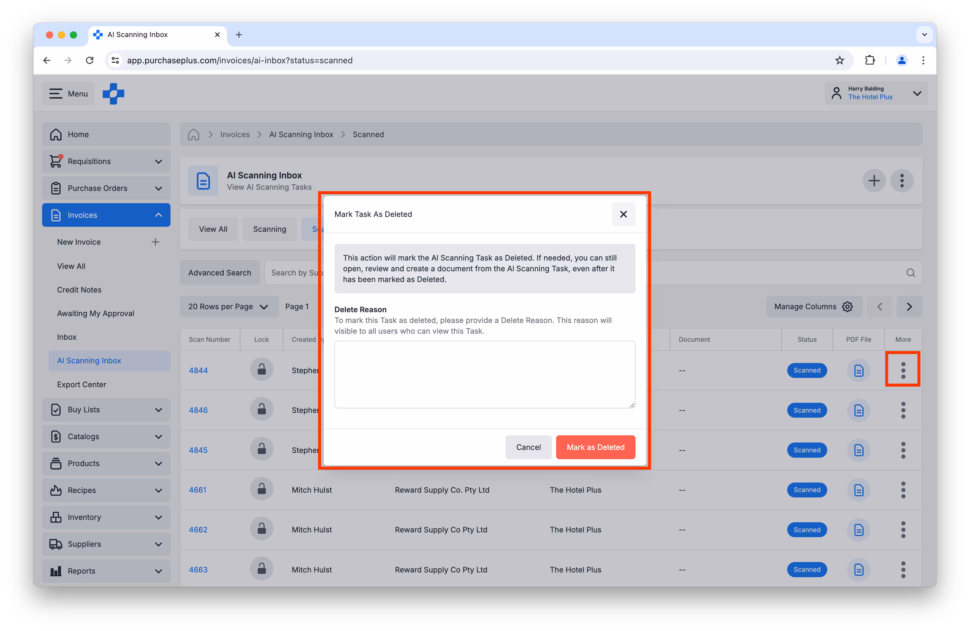Image resolution: width=970 pixels, height=631 pixels.
Task: Click the Purchase Plus logo
Action: tap(113, 94)
